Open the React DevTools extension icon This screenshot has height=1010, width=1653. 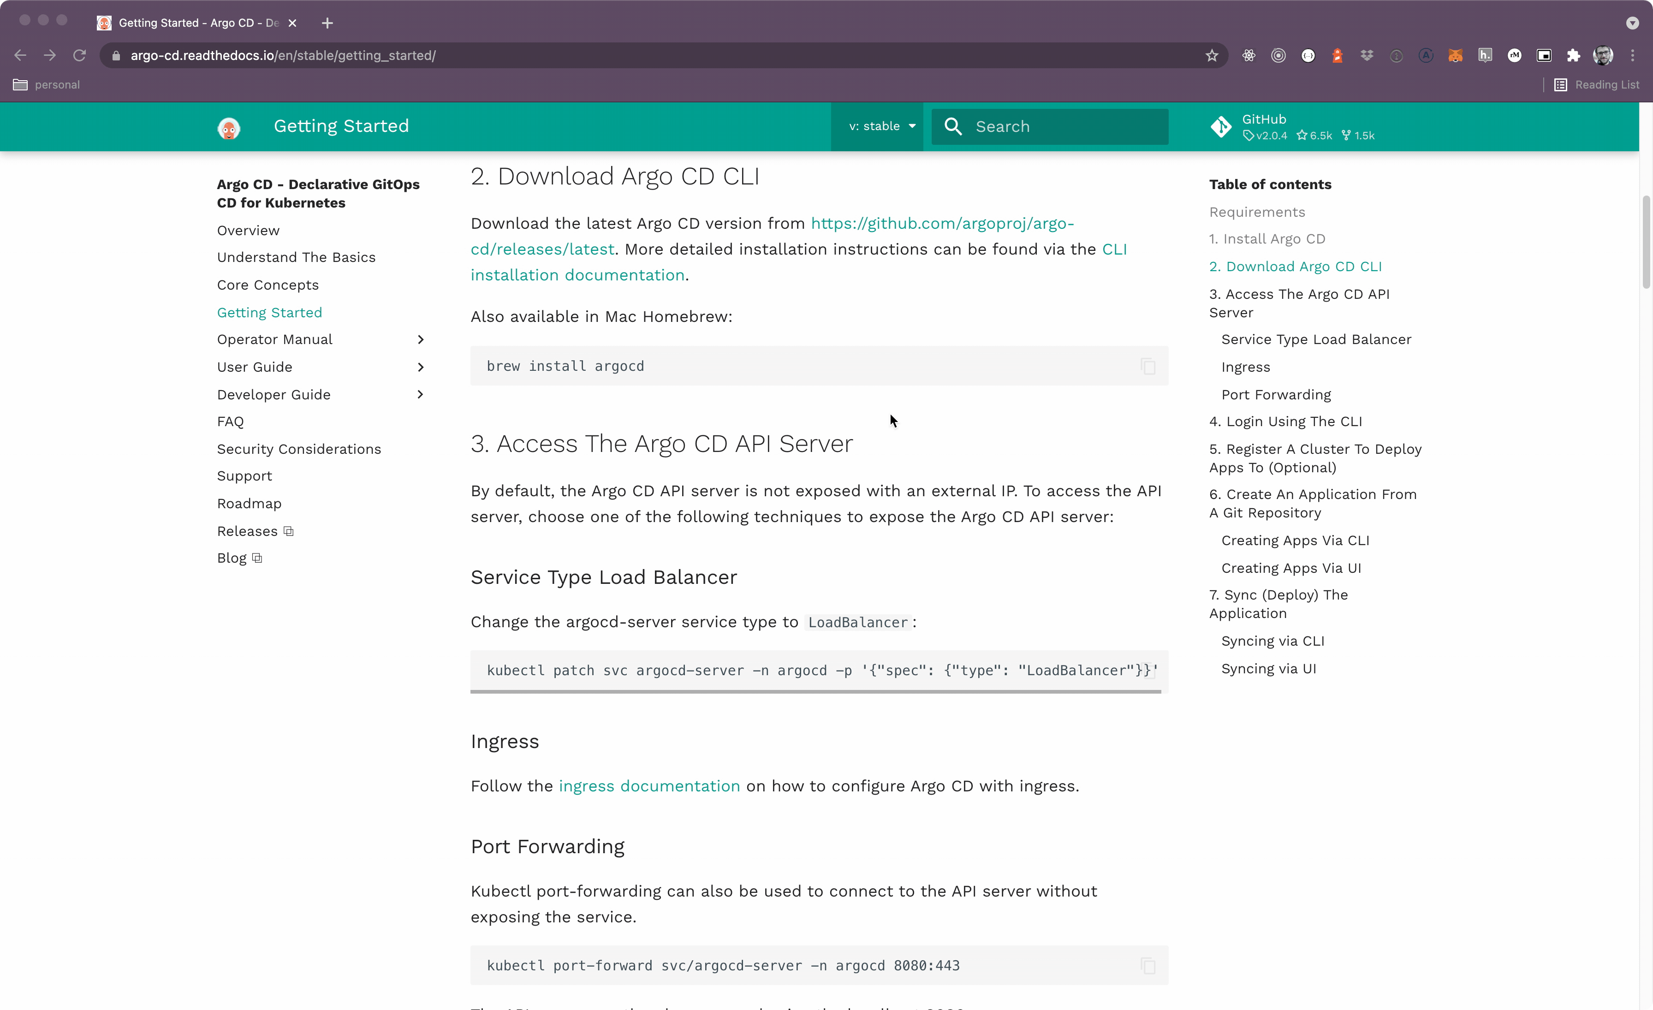tap(1249, 56)
